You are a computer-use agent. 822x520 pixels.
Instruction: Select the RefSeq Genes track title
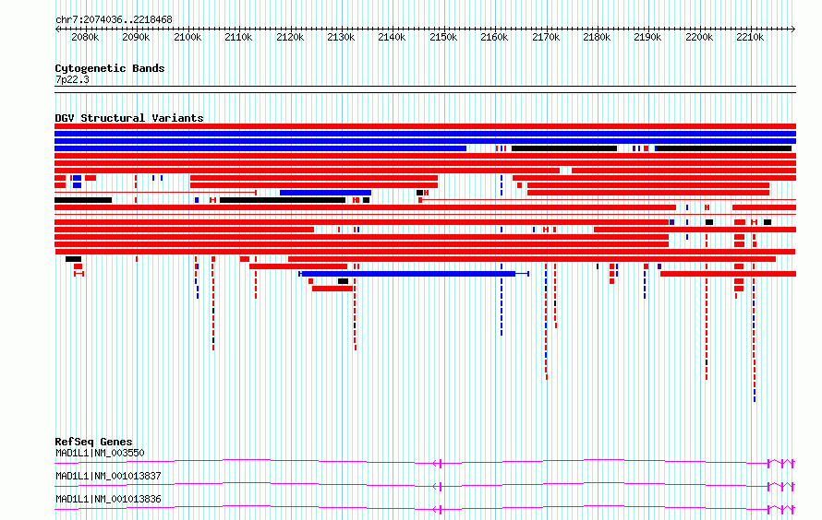pyautogui.click(x=93, y=442)
